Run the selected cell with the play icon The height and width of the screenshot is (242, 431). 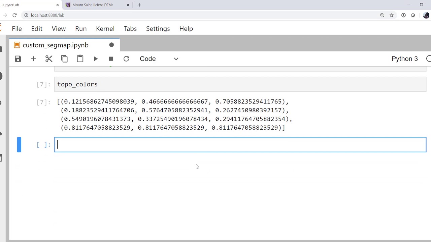[96, 59]
